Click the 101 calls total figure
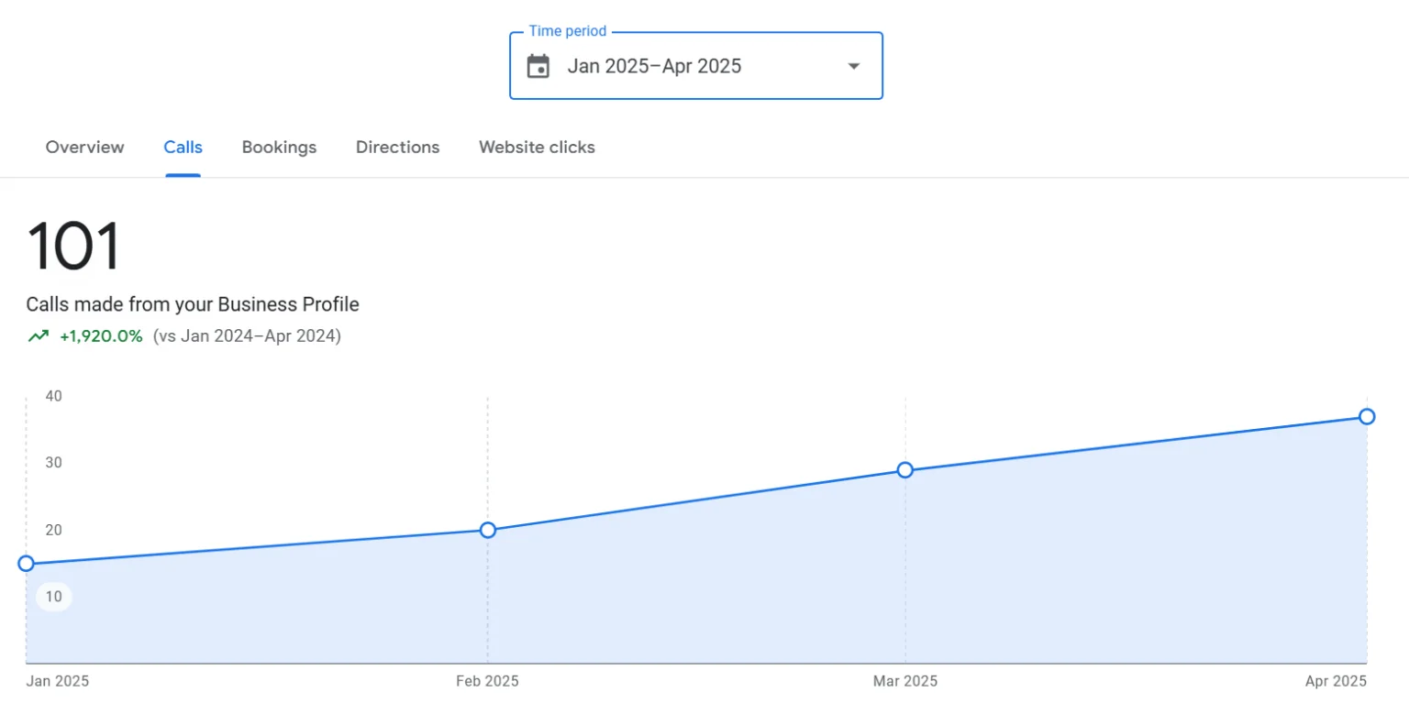 [72, 244]
